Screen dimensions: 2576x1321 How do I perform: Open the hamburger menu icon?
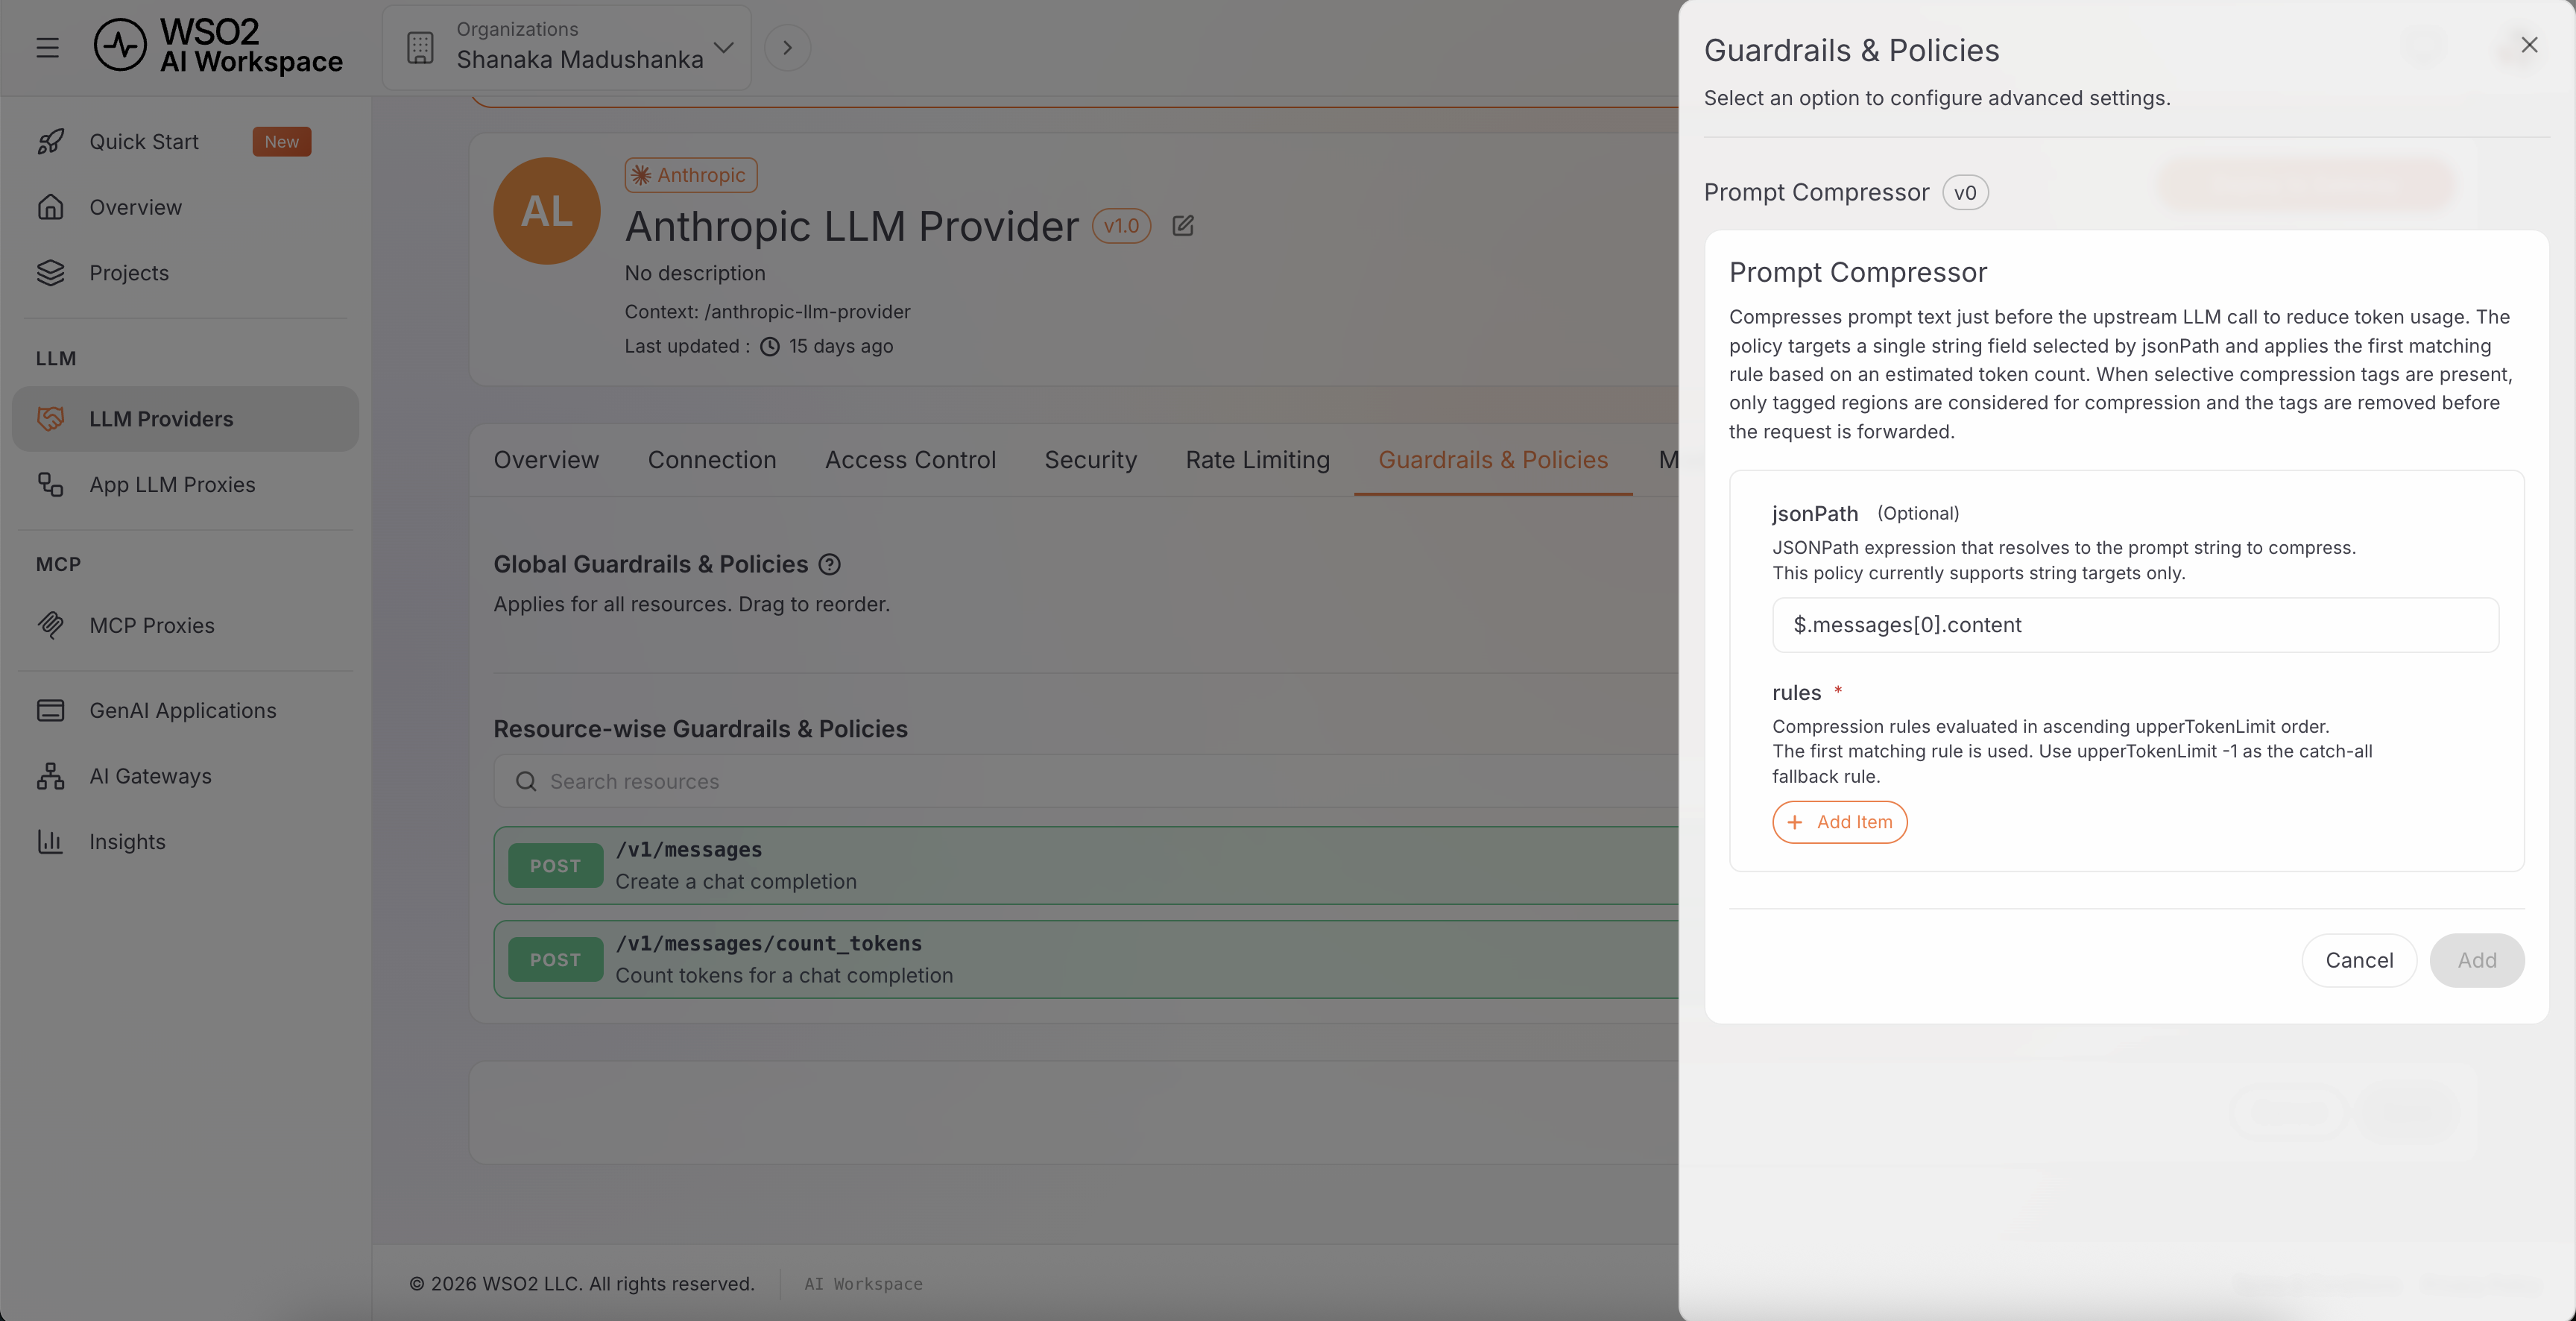point(47,47)
